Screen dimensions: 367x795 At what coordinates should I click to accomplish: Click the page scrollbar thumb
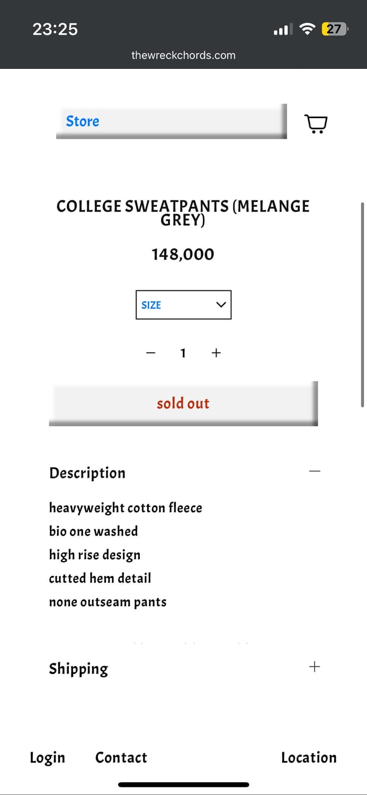click(363, 304)
